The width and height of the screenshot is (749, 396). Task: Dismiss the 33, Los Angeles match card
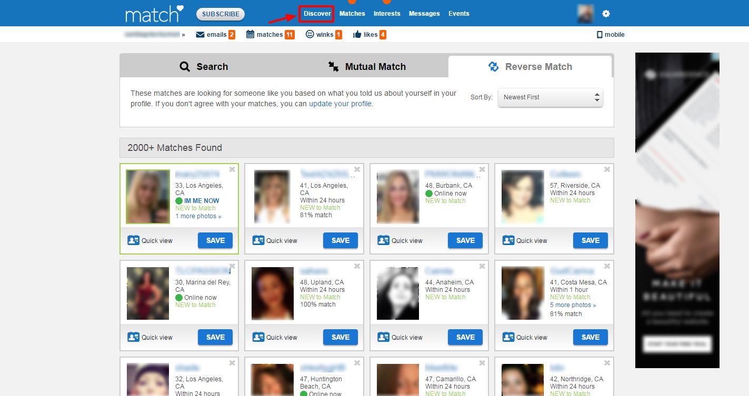tap(232, 169)
